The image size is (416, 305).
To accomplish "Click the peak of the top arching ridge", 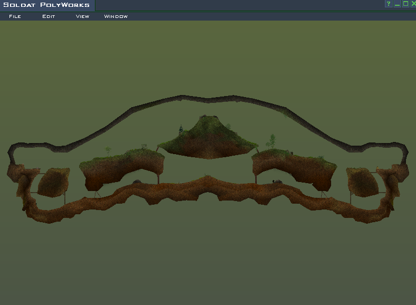I will [x=183, y=97].
